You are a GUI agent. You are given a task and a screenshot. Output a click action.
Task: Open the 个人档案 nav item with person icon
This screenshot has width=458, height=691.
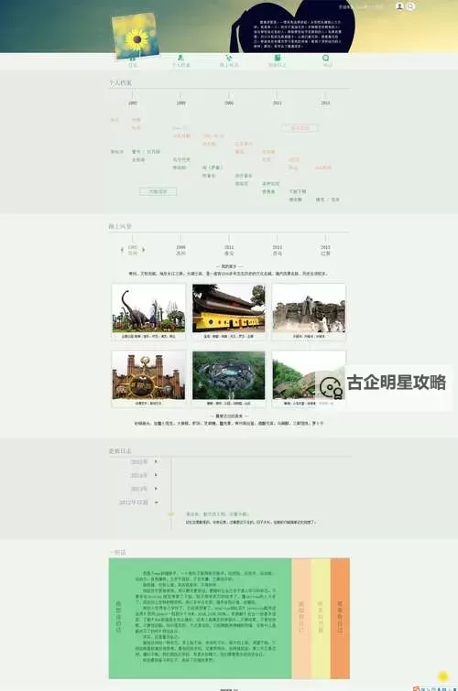180,60
